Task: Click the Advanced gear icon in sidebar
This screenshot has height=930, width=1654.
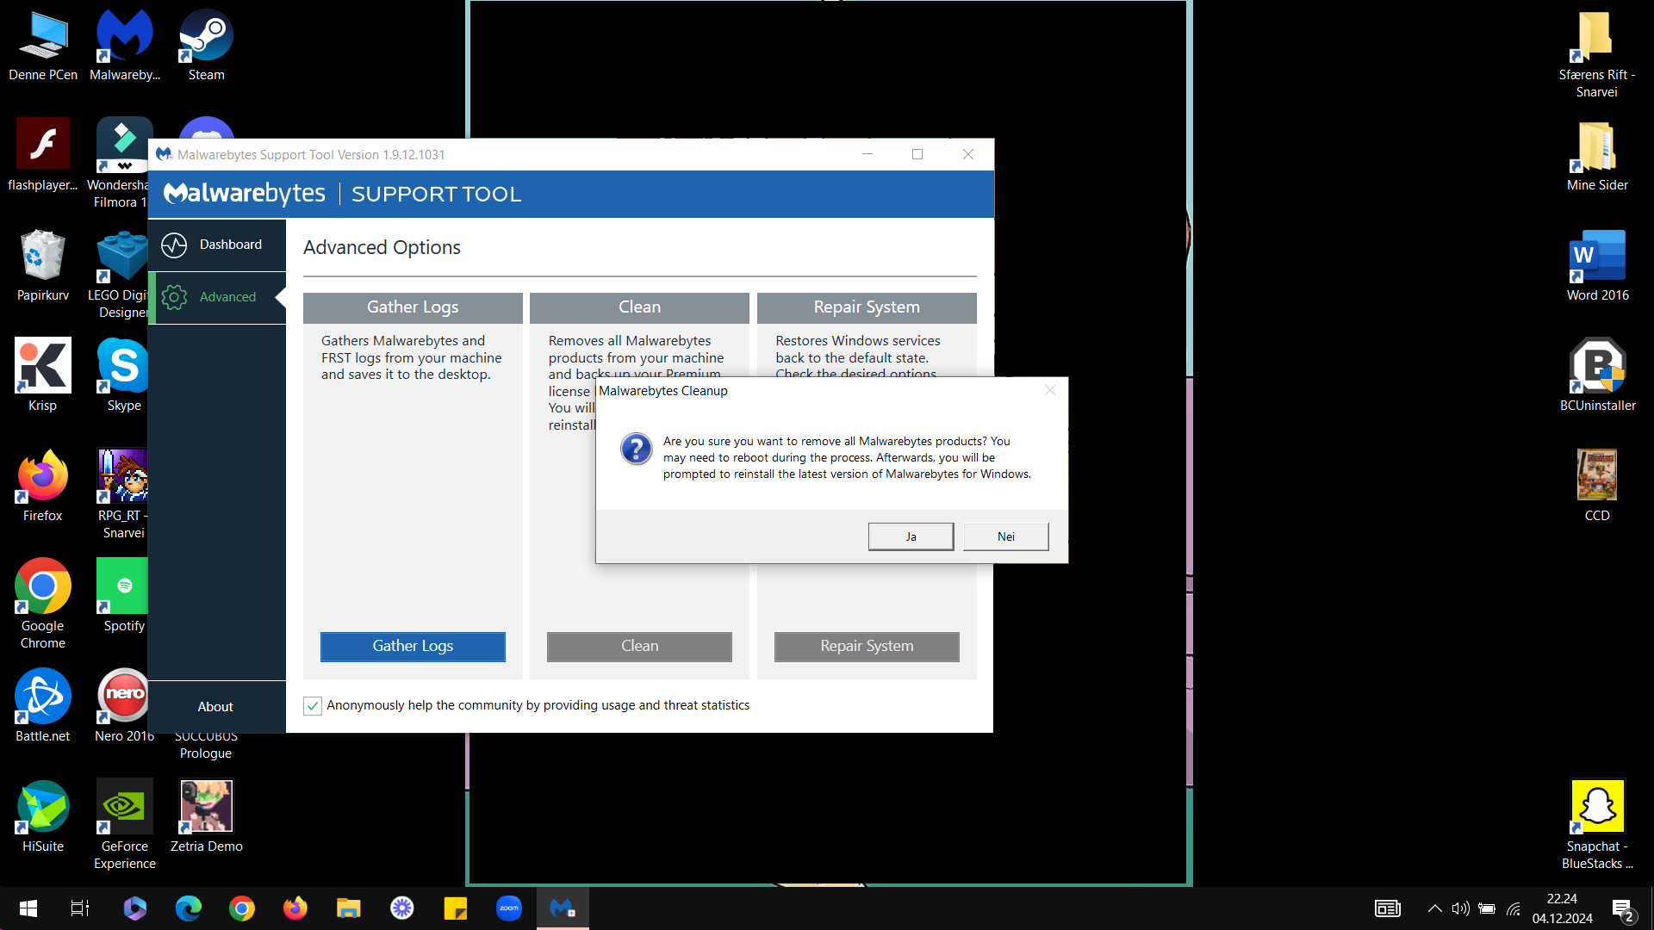Action: (x=175, y=297)
